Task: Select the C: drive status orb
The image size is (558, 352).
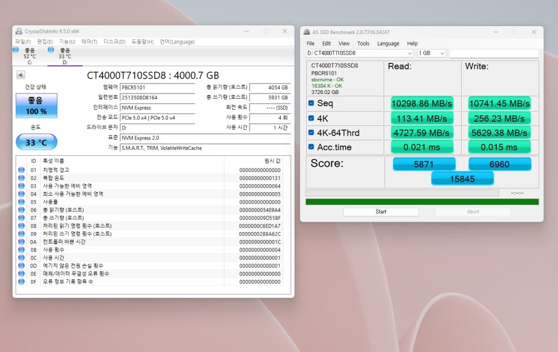Action: [x=16, y=50]
